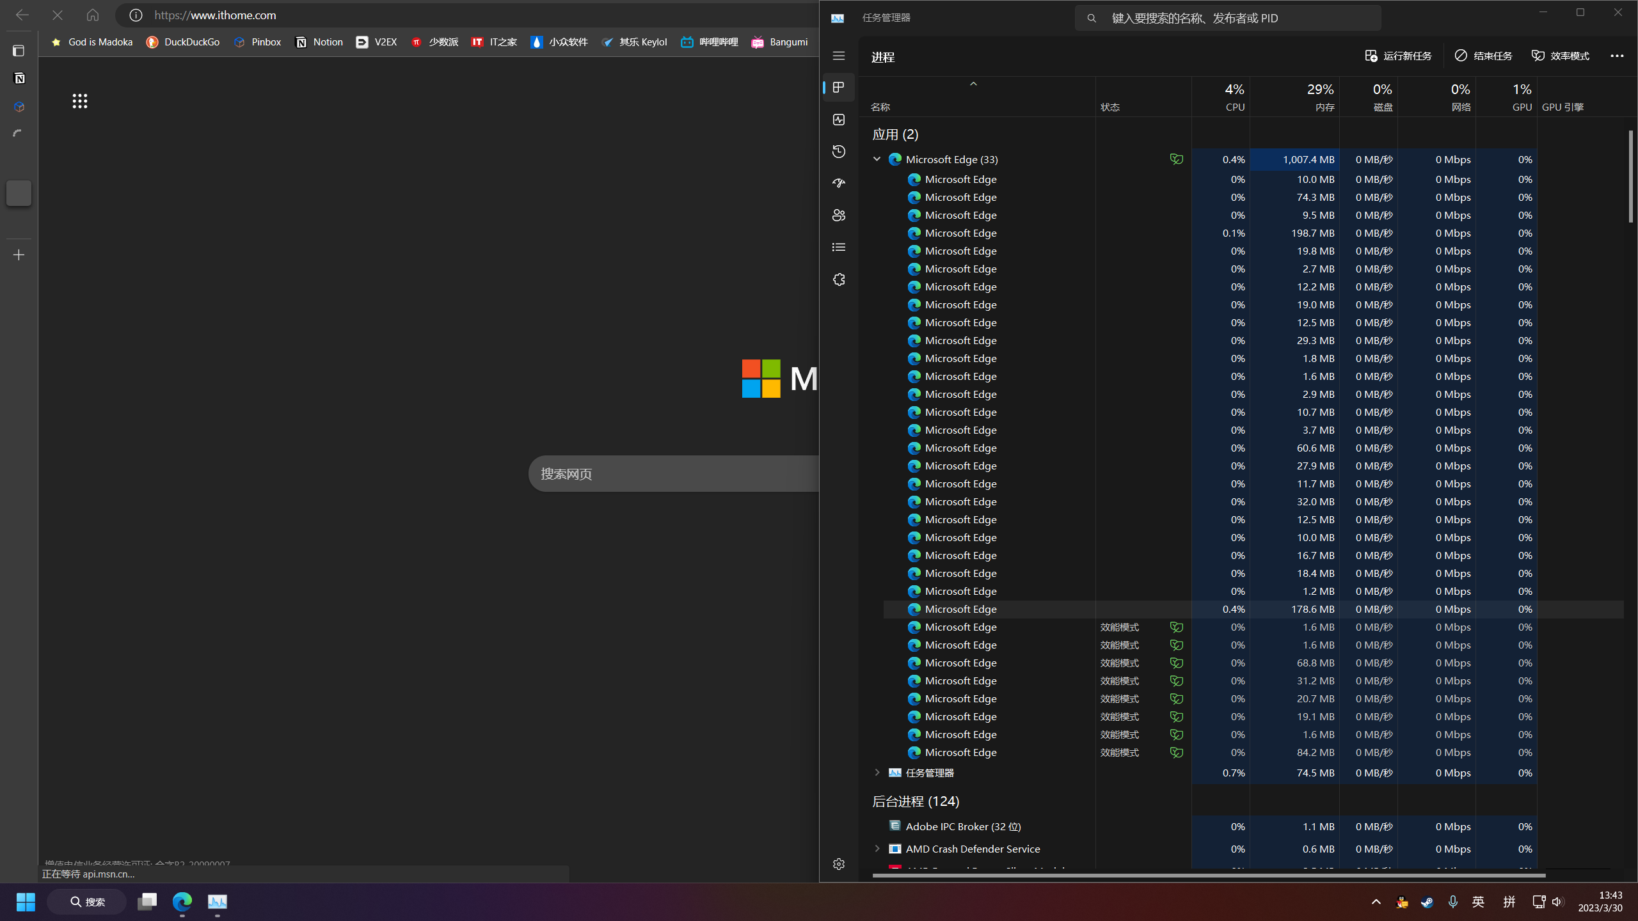
Task: Open Performance tab in Task Manager sidebar
Action: pos(839,120)
